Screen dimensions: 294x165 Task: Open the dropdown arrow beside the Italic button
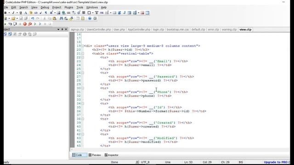[17, 13]
